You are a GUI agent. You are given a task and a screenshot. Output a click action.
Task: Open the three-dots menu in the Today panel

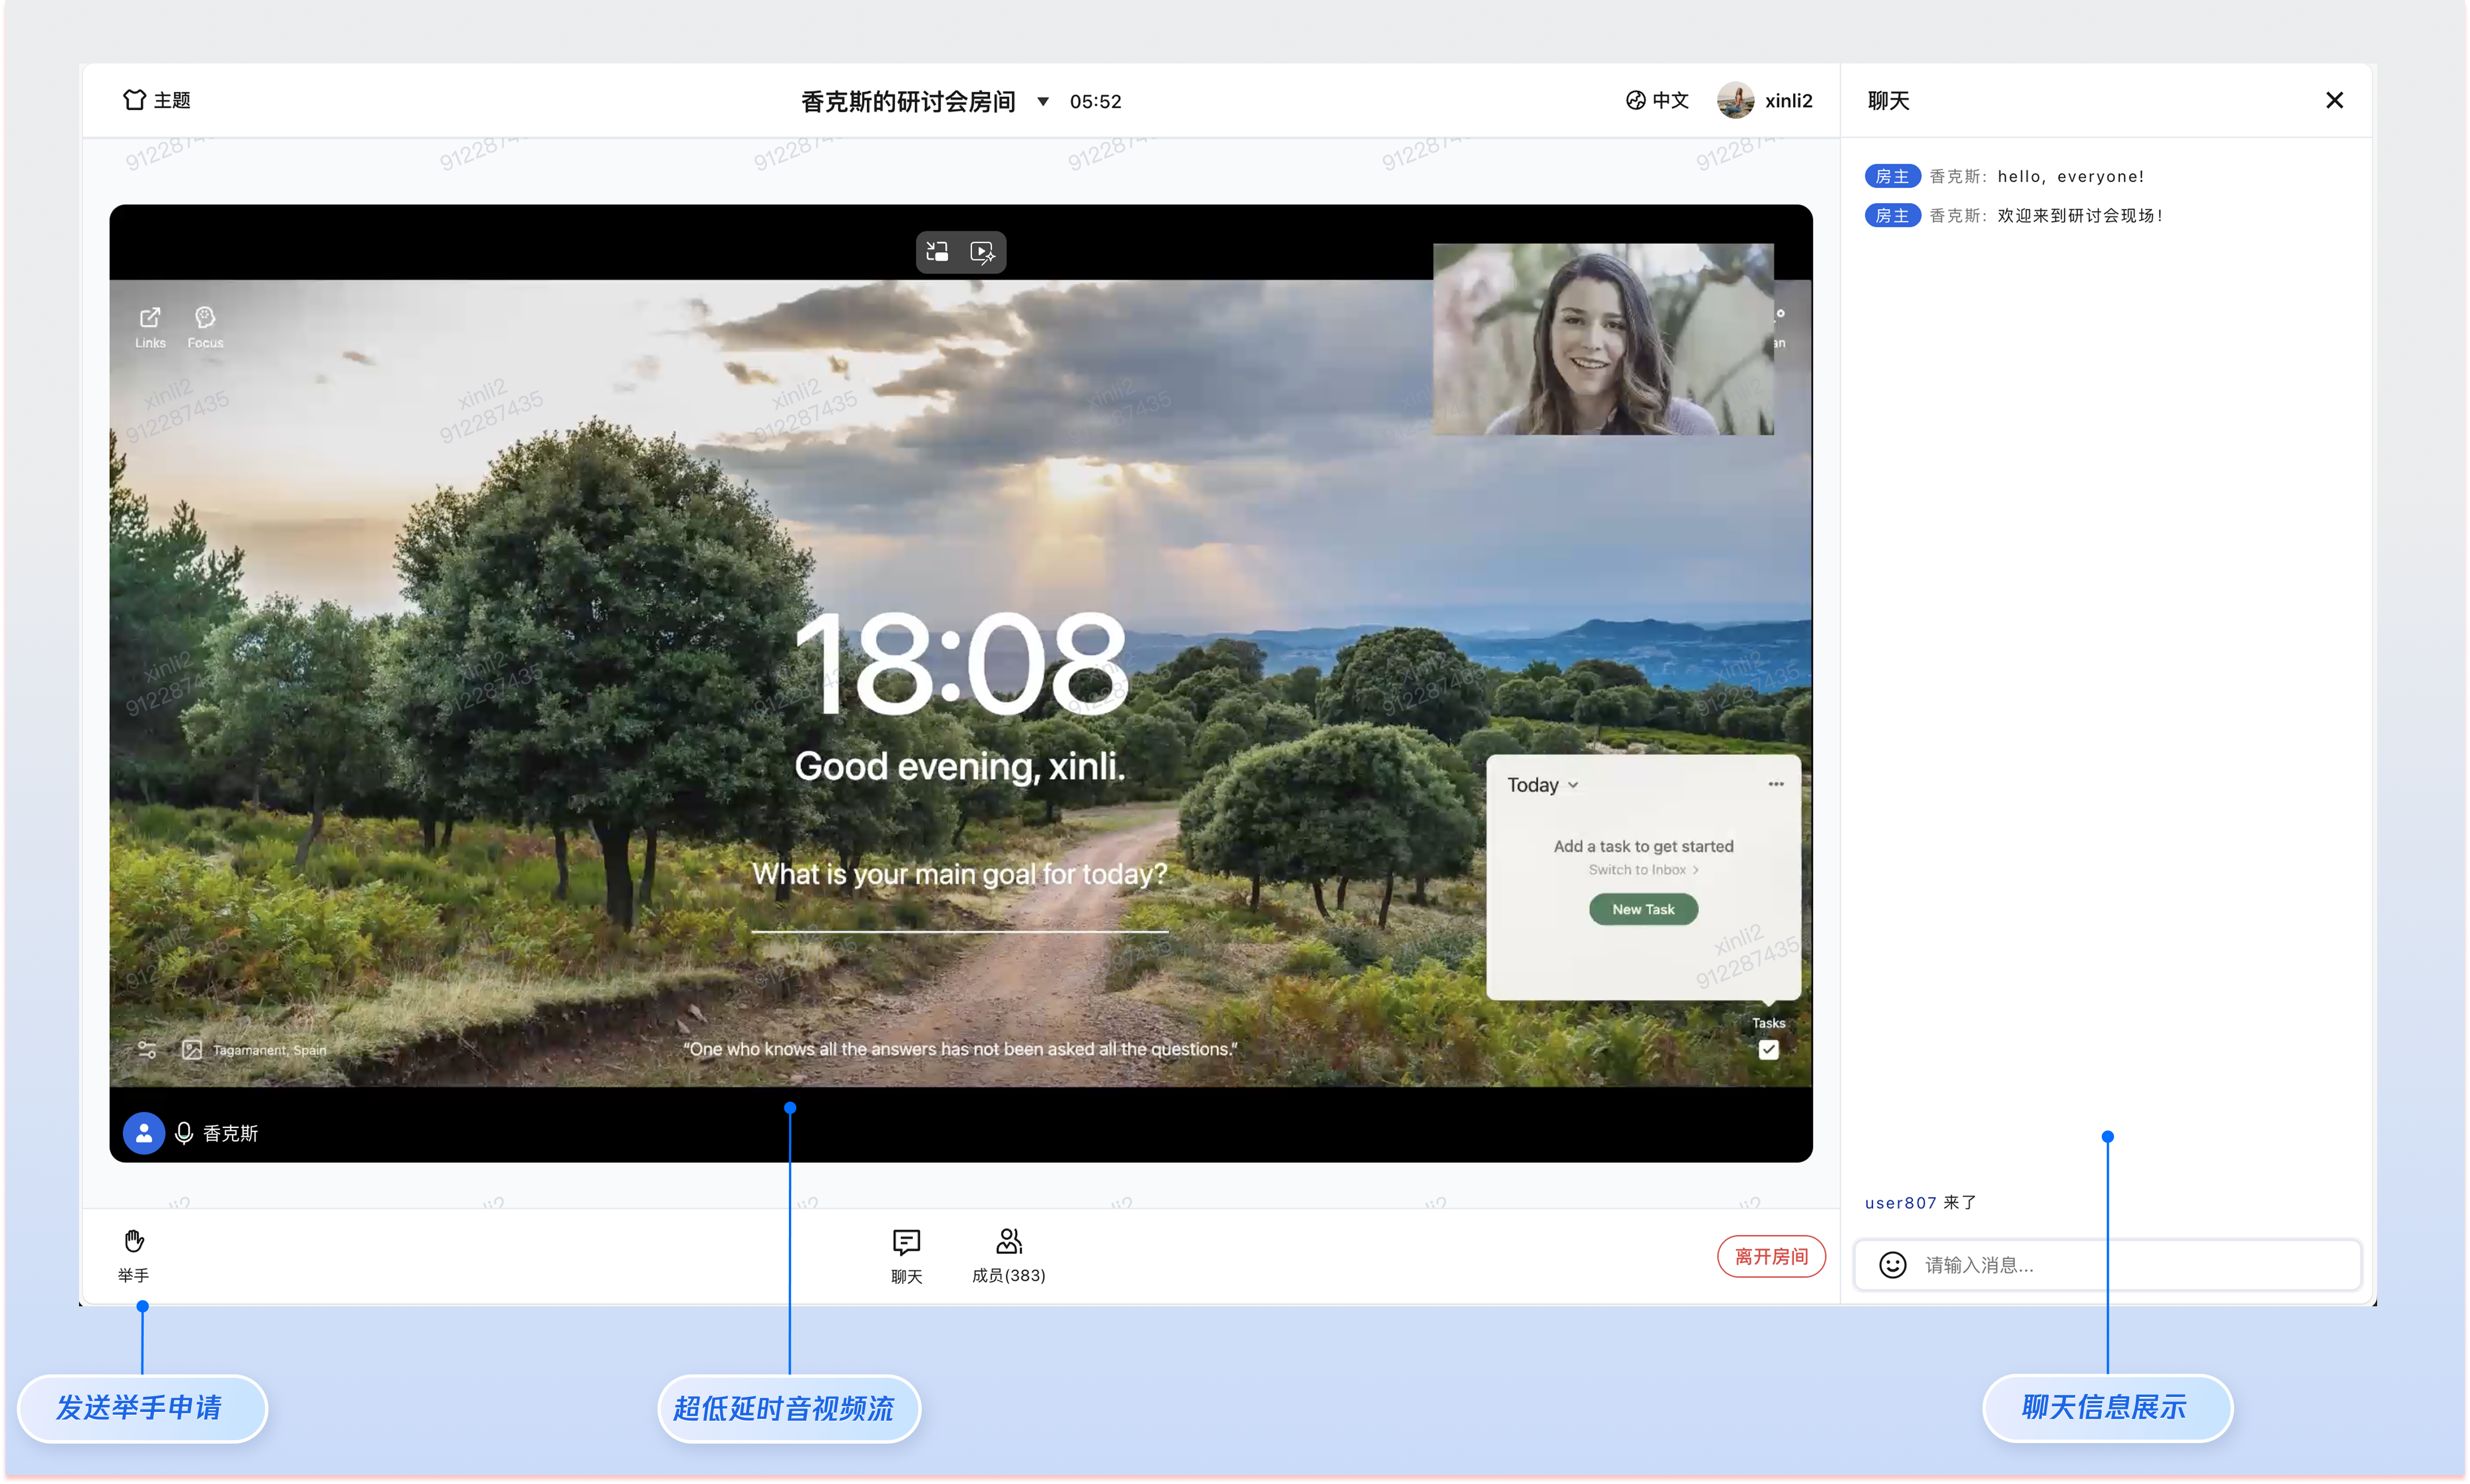click(x=1775, y=784)
